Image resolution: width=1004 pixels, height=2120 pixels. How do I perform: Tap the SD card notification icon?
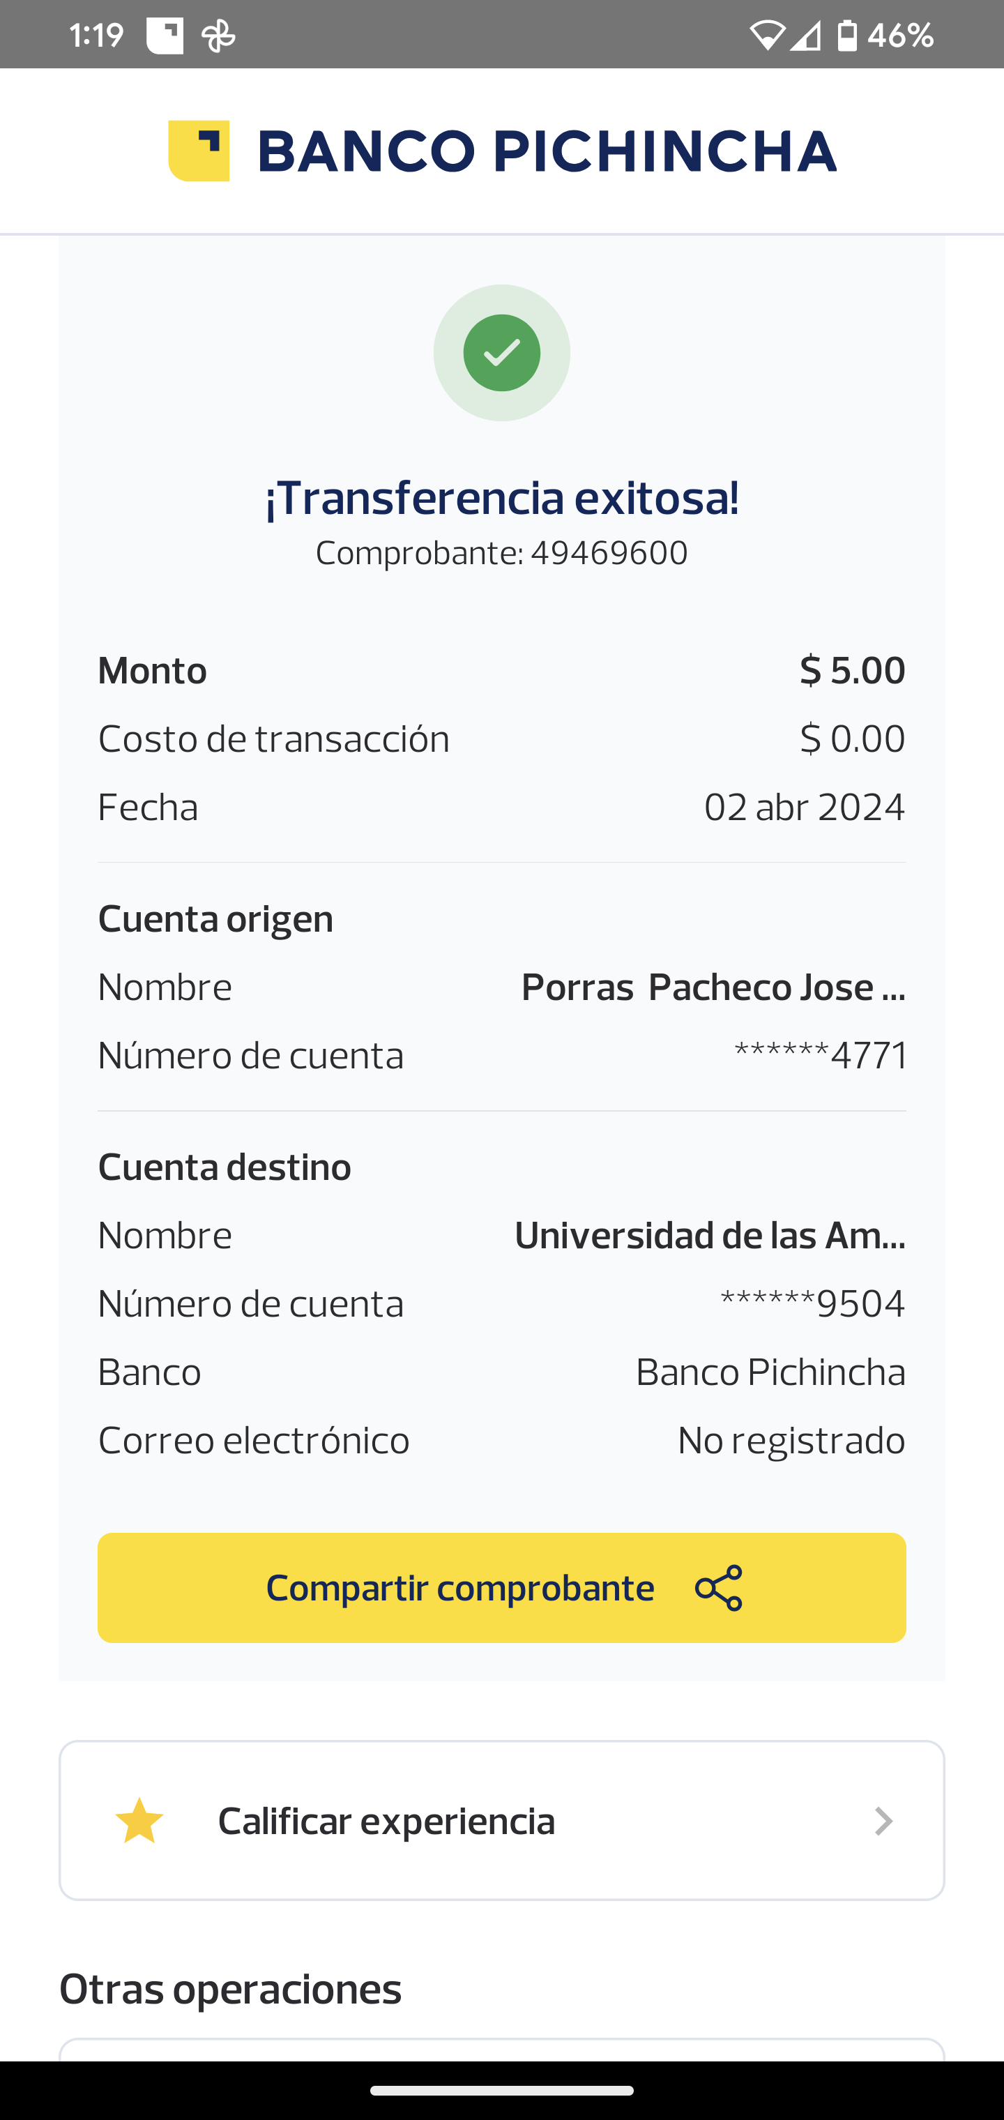click(165, 36)
